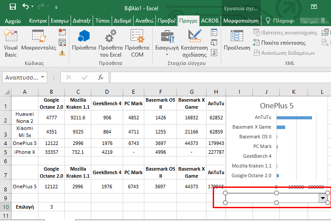The height and width of the screenshot is (221, 331).
Task: Switch to the Αναθεώ tab
Action: point(144,21)
